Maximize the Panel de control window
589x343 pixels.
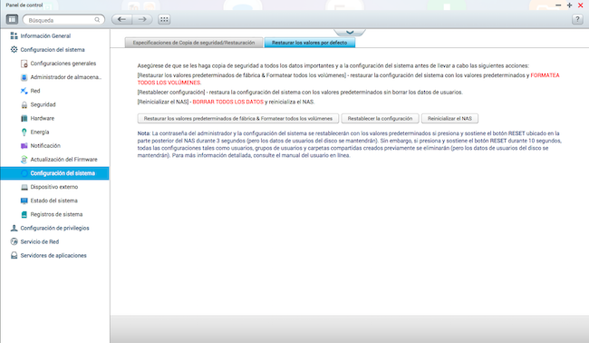pyautogui.click(x=569, y=5)
